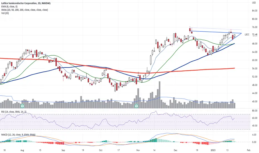This screenshot has height=153, width=259.
Task: Click the MACD axis 0.00 label
Action: pos(255,142)
